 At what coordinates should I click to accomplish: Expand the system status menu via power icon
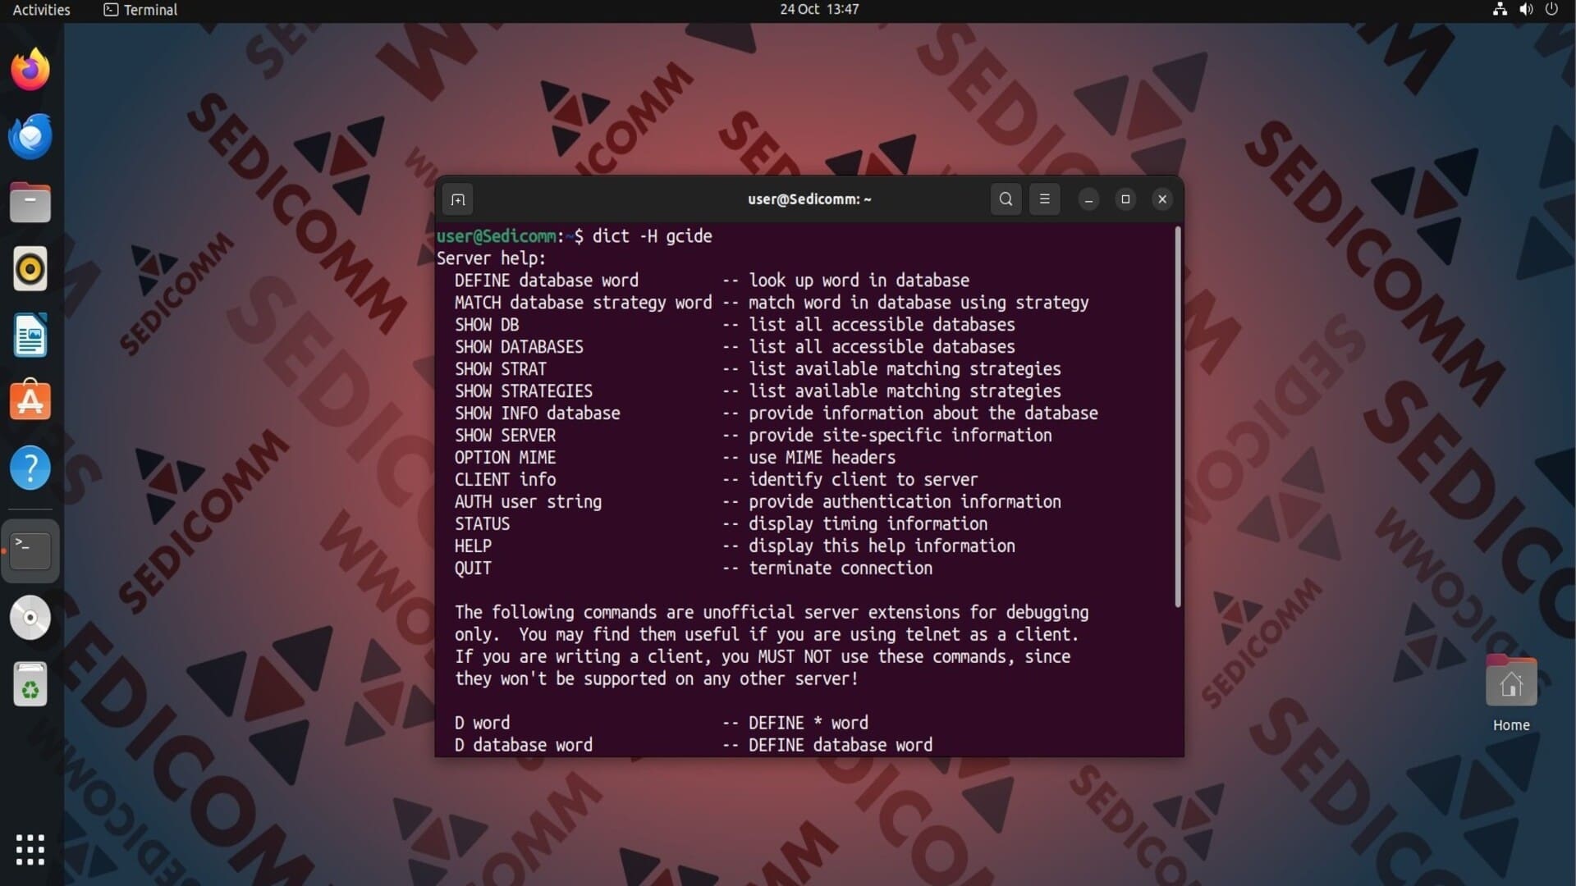coord(1551,10)
